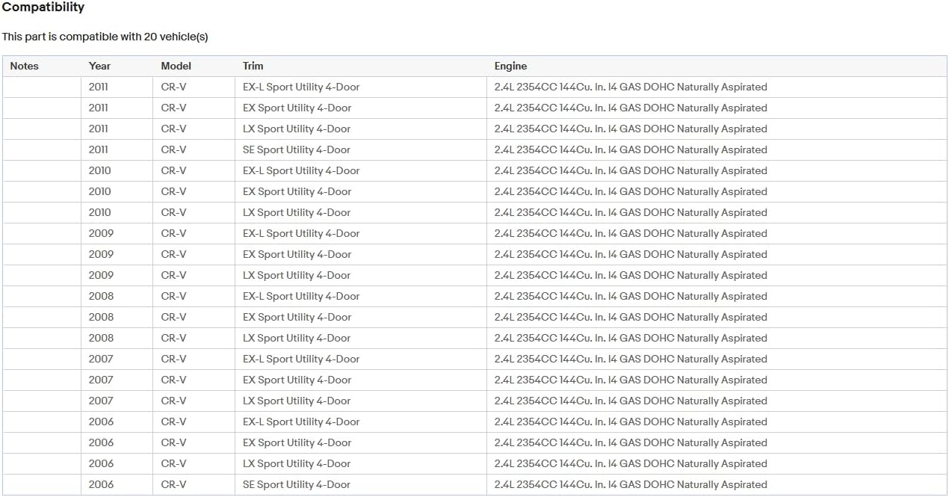Click year 2010 in the EX-L row
The image size is (949, 497).
point(99,170)
